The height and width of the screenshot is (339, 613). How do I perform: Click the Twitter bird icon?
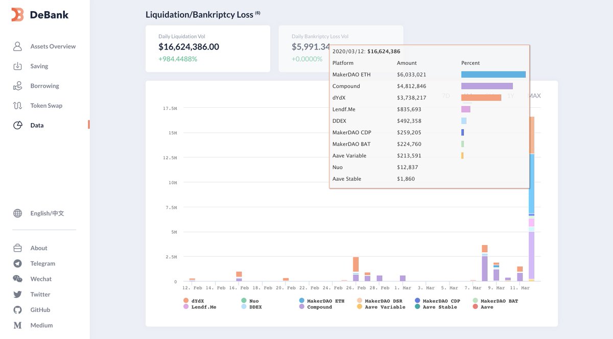pos(17,295)
